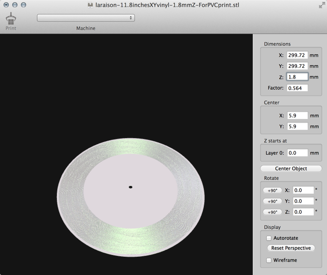Enable the Autorotate checkbox
Image resolution: width=327 pixels, height=275 pixels.
(269, 238)
